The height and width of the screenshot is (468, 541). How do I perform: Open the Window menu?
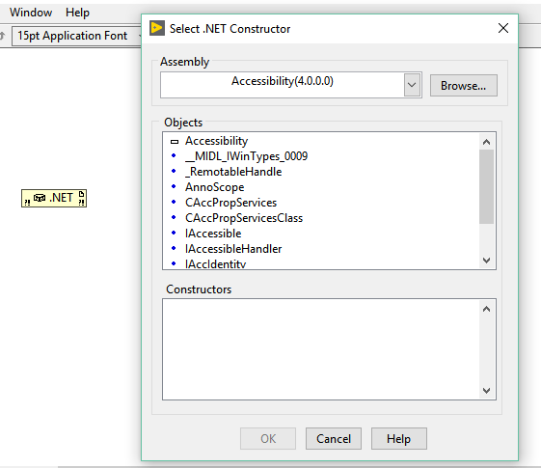pyautogui.click(x=31, y=13)
